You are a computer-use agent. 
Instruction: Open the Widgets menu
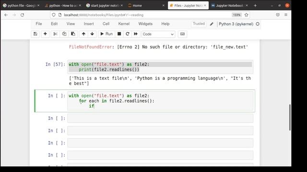click(x=145, y=24)
